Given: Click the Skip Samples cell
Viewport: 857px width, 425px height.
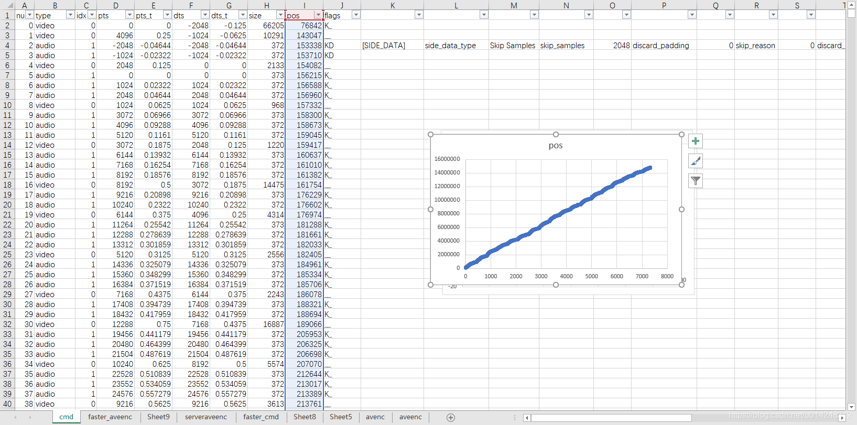Looking at the screenshot, I should (x=513, y=46).
